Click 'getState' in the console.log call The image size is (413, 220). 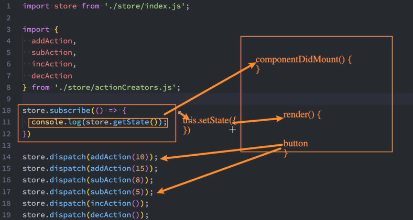[x=131, y=122]
